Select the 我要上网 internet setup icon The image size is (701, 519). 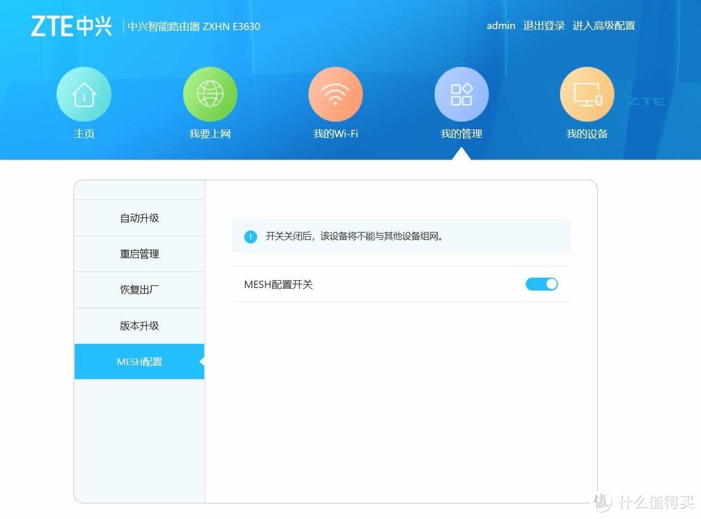coord(210,93)
